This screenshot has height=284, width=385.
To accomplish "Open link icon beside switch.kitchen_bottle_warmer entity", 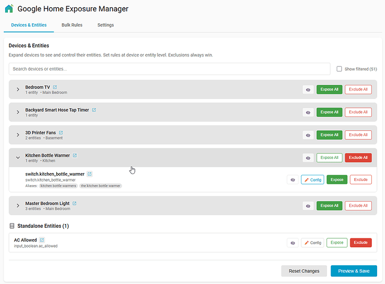I will pyautogui.click(x=90, y=174).
